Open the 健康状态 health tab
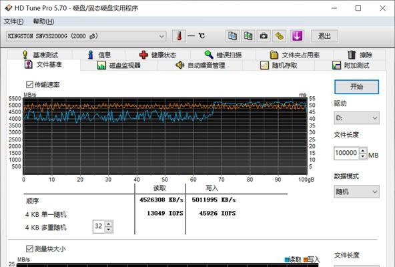The height and width of the screenshot is (267, 395). point(157,55)
